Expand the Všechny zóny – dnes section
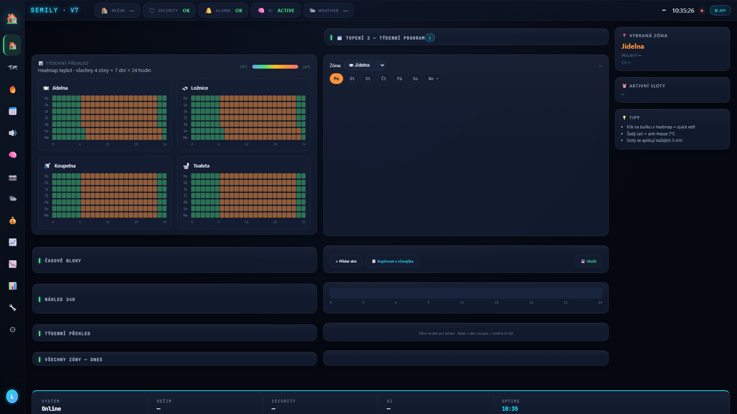The image size is (737, 414). [175, 359]
